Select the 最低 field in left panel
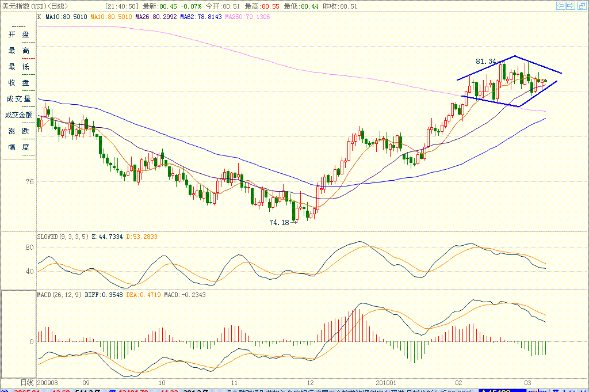This screenshot has height=392, width=589. [x=19, y=67]
